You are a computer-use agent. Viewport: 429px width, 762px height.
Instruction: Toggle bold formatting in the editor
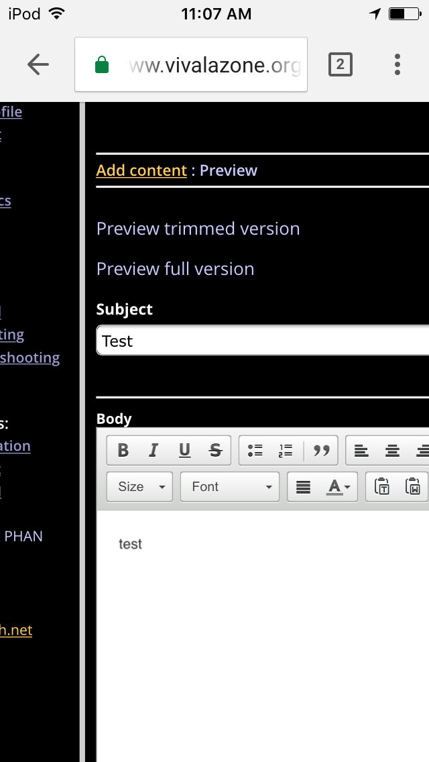123,451
